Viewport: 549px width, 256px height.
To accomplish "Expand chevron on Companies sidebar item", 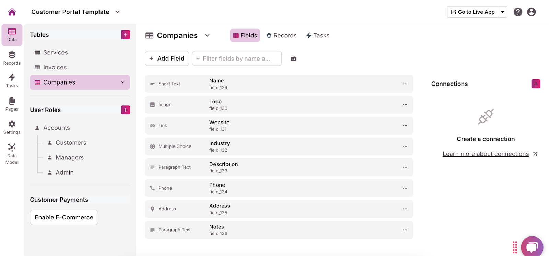I will pos(122,82).
